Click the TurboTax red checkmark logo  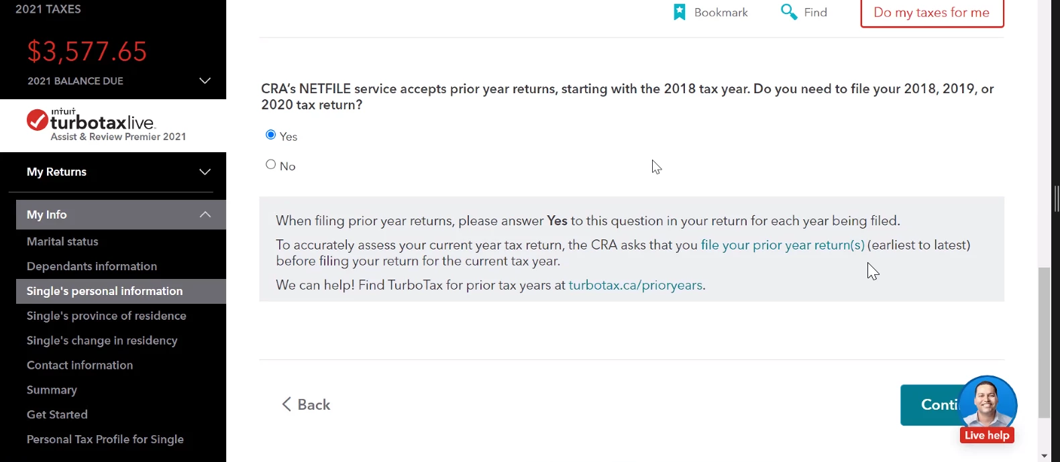point(37,120)
